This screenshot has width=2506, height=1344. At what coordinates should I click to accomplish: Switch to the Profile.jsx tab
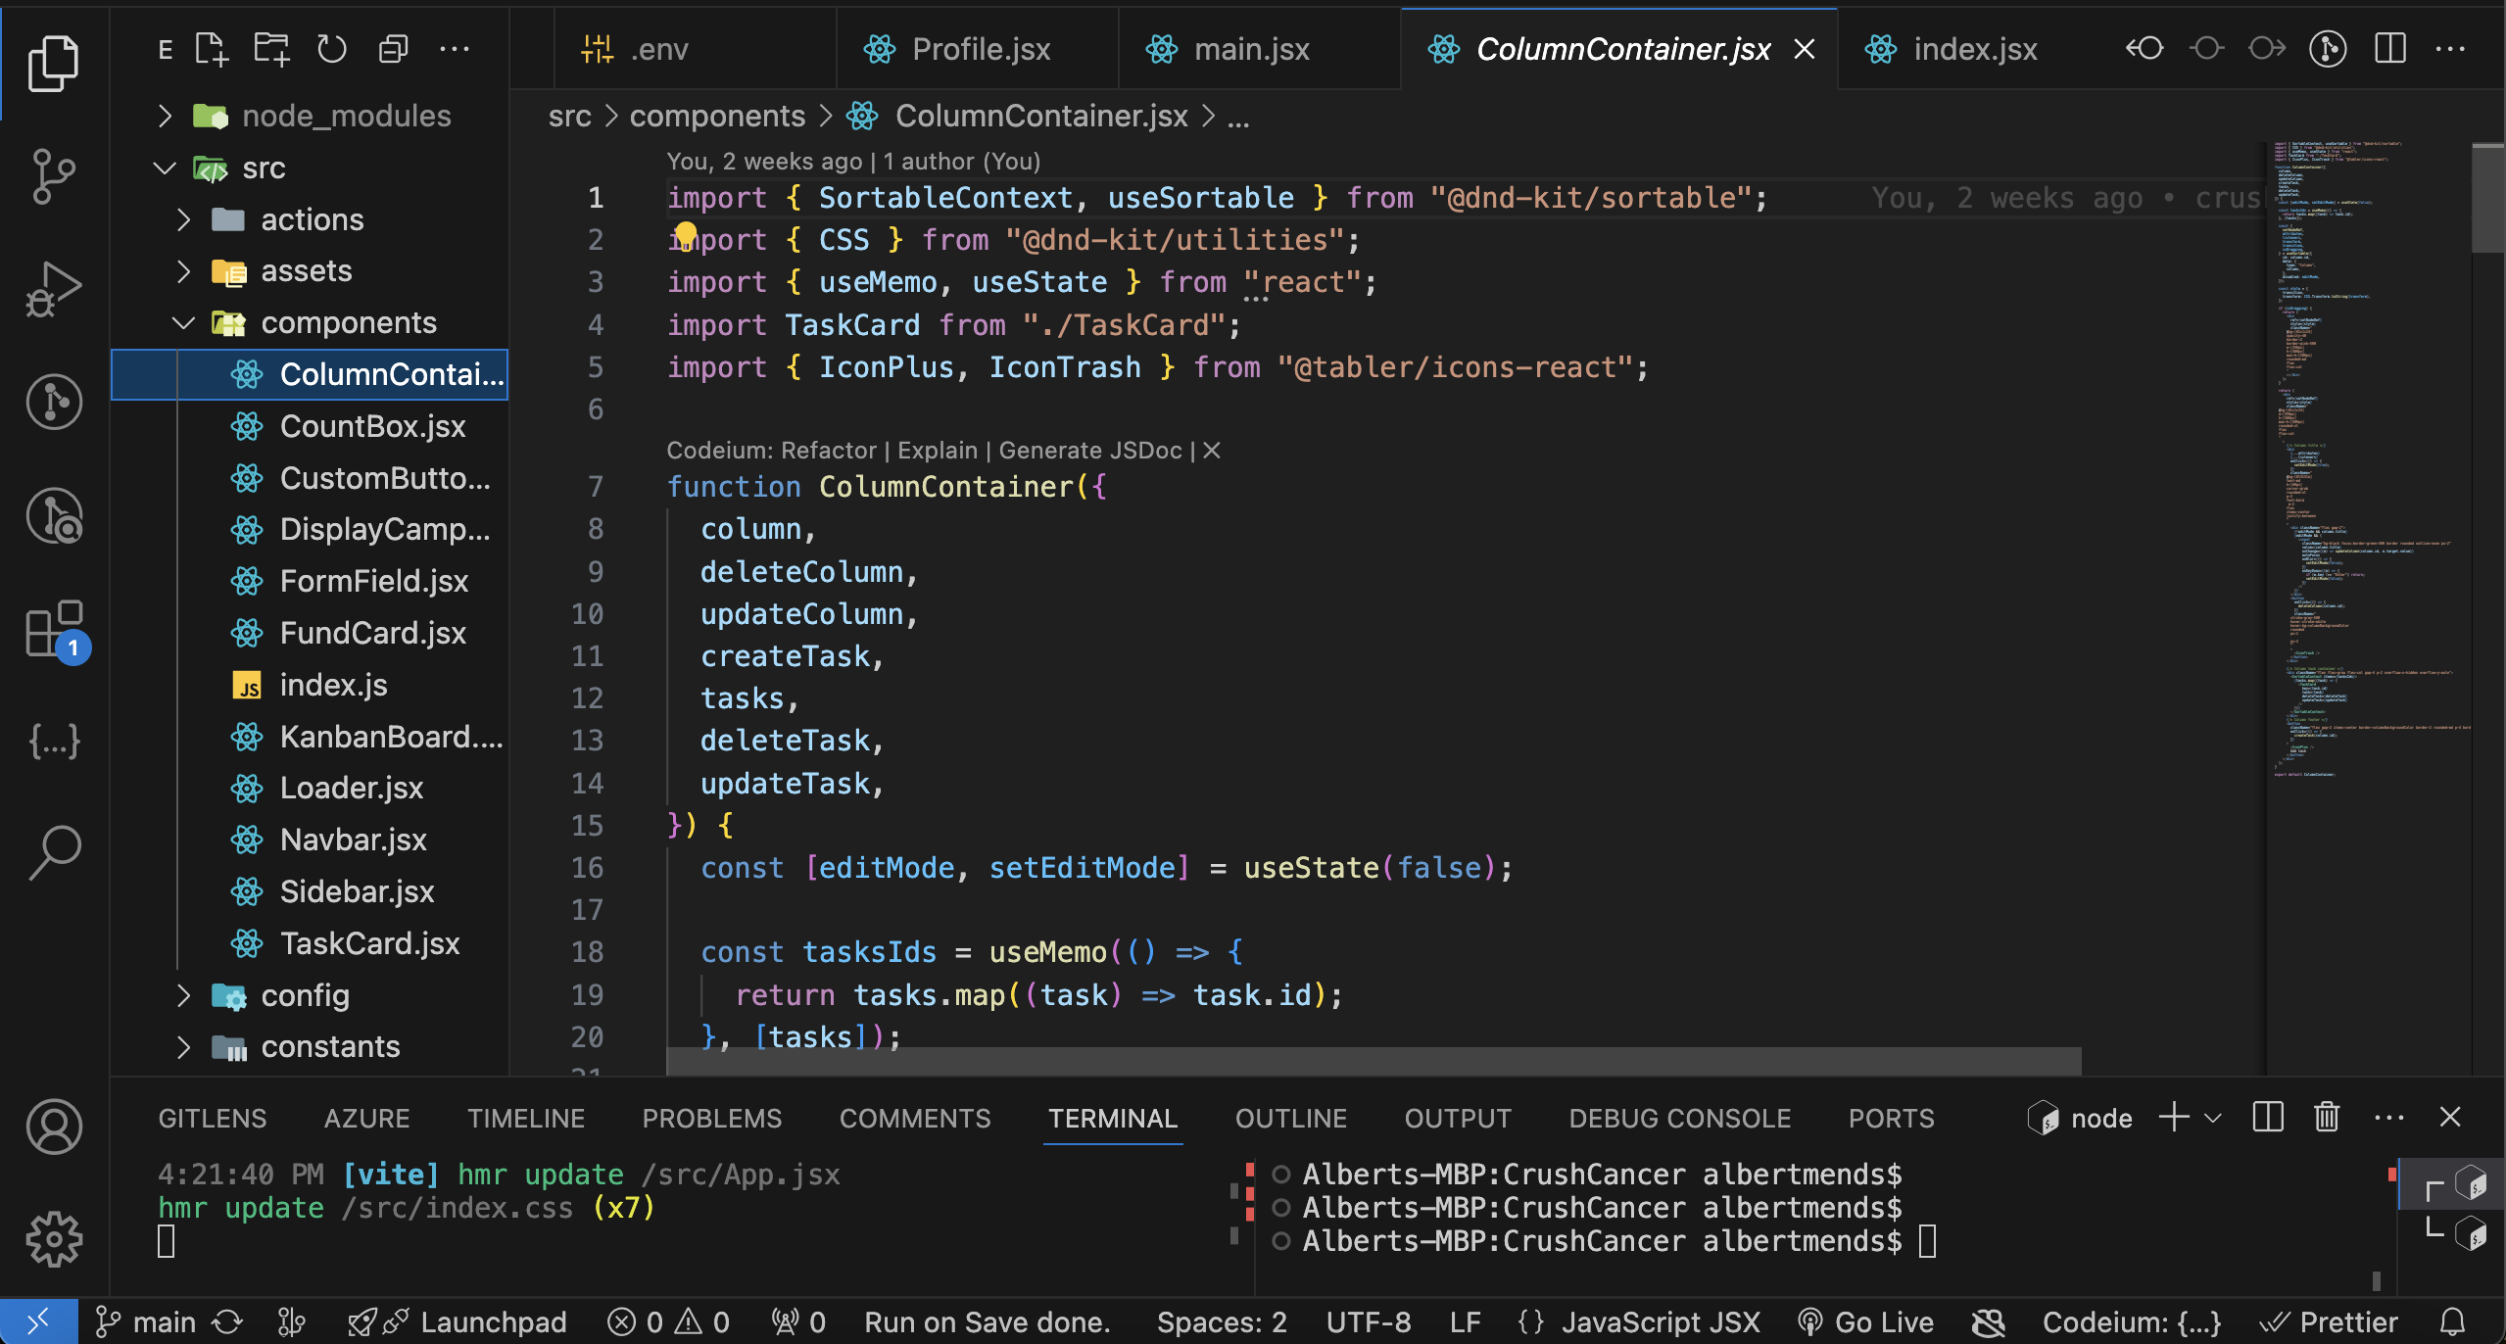point(980,49)
